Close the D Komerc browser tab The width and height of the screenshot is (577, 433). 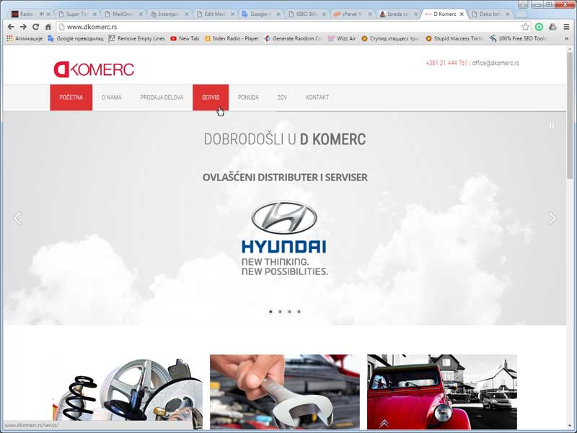tap(462, 14)
